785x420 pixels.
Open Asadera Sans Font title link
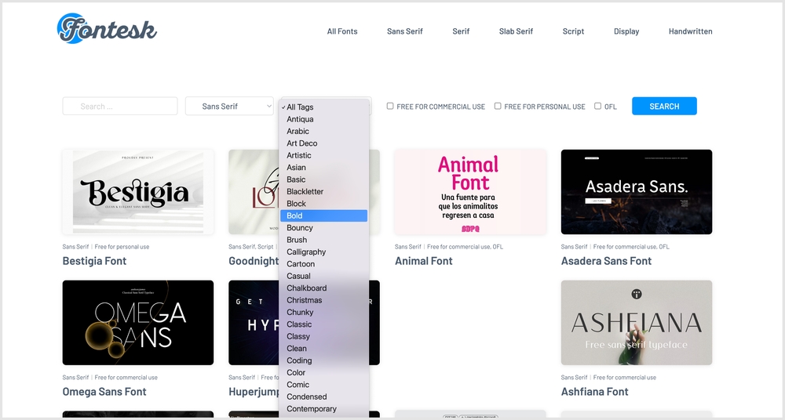tap(606, 261)
